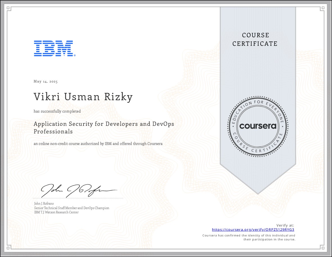The height and width of the screenshot is (257, 332).
Task: Click the bottom-right corner ornament of border
Action: point(323,248)
